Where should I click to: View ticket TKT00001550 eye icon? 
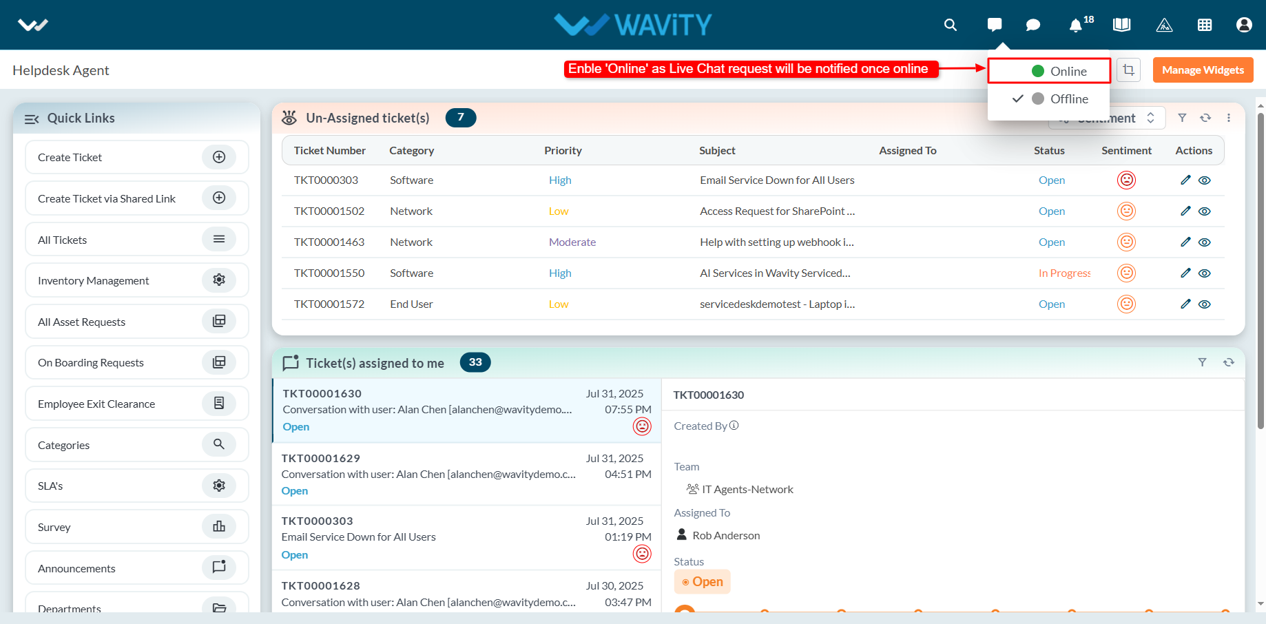[x=1205, y=273]
